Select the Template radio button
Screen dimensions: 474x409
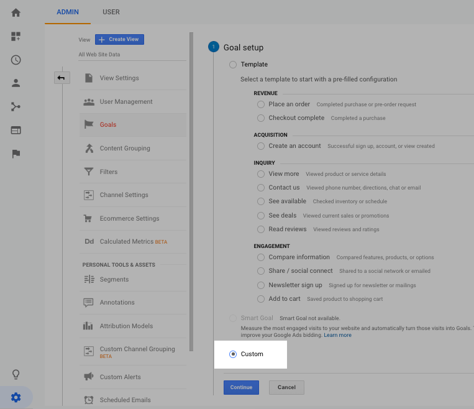click(x=233, y=65)
